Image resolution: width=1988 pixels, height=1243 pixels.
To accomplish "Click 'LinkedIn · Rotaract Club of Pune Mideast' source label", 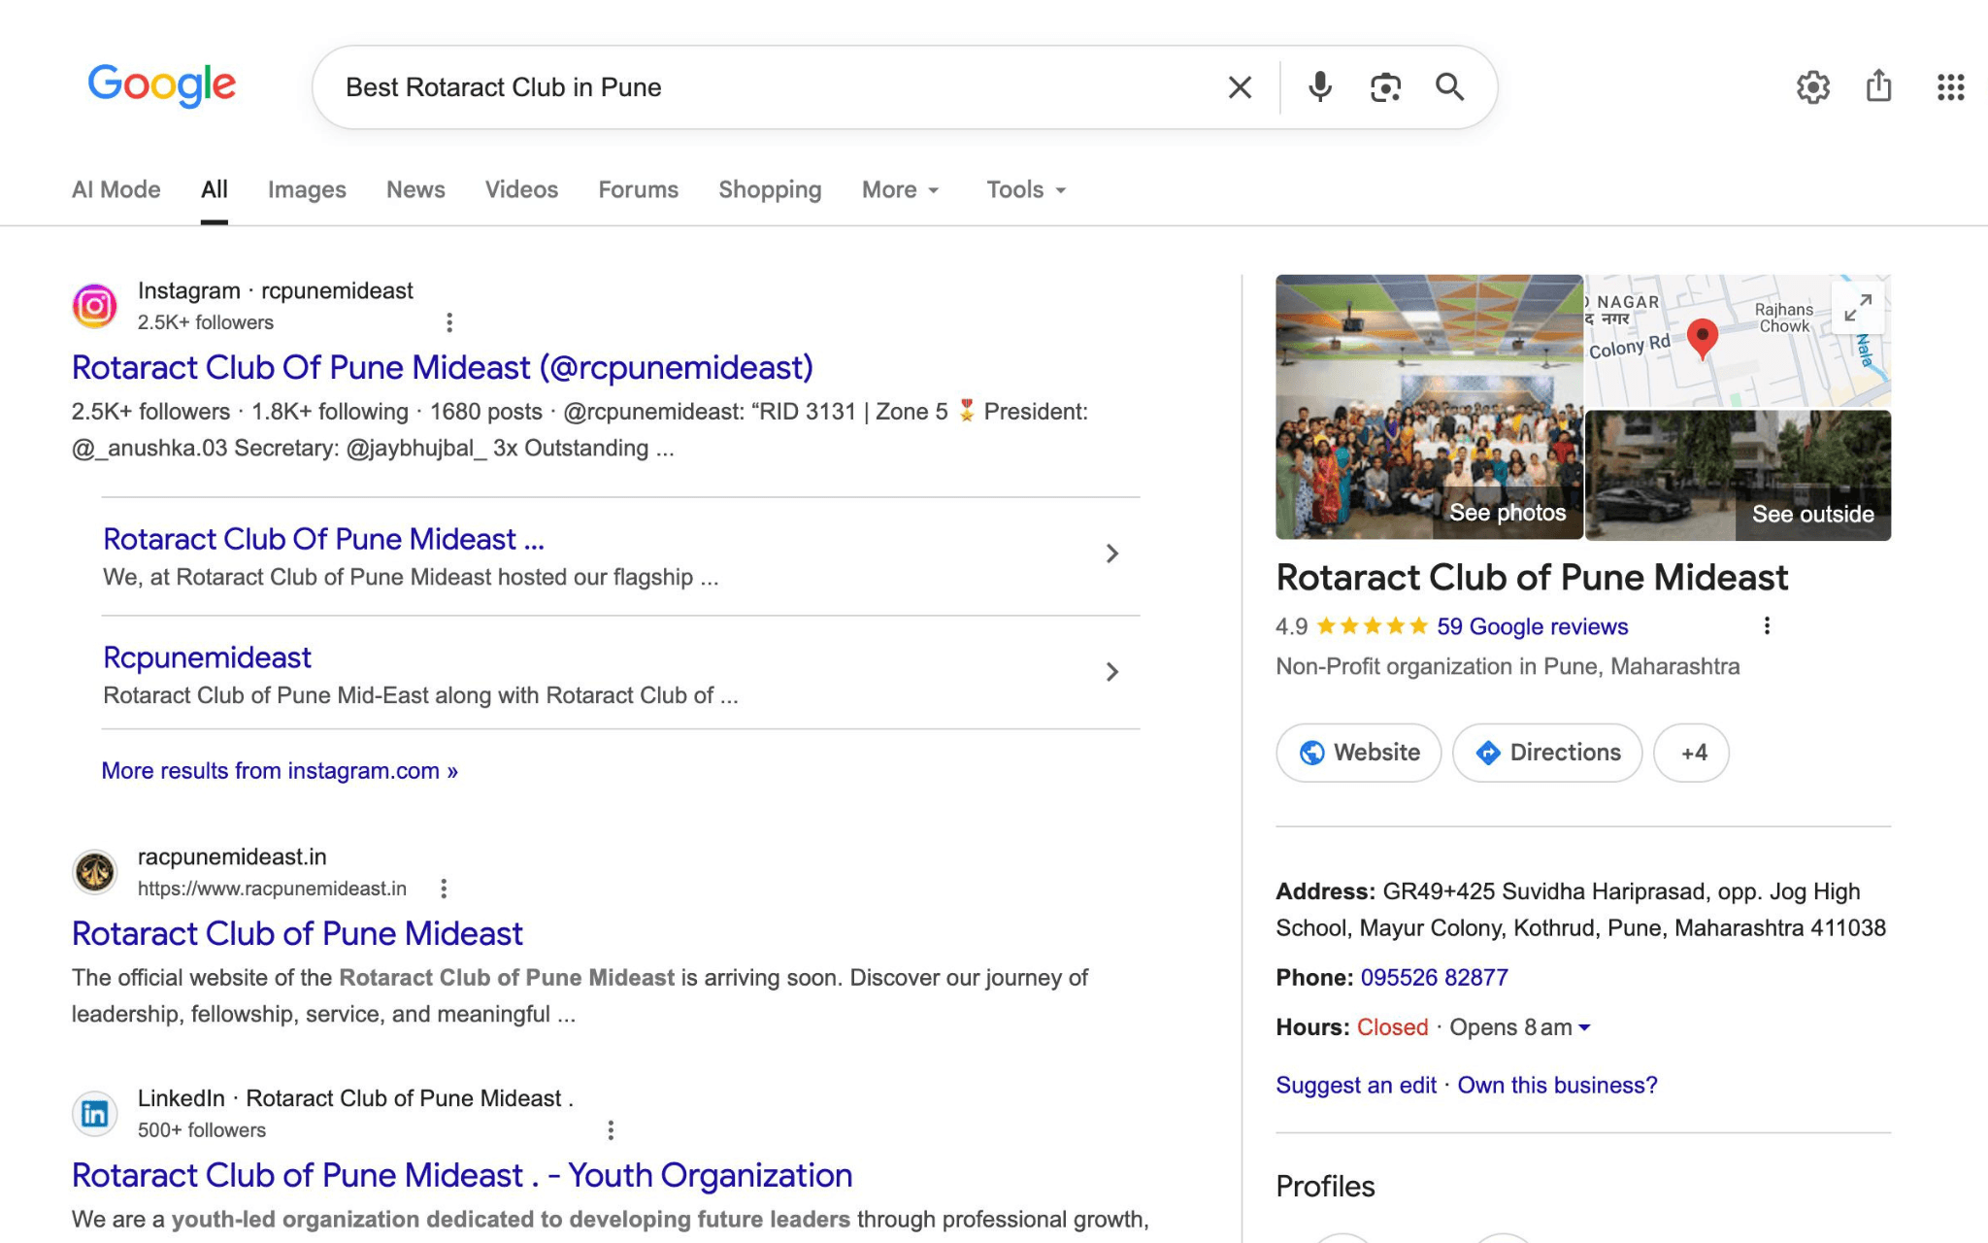I will point(355,1098).
